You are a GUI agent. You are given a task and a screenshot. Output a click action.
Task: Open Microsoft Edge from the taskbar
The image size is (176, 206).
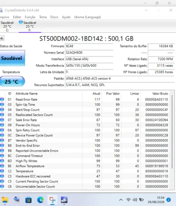40,200
